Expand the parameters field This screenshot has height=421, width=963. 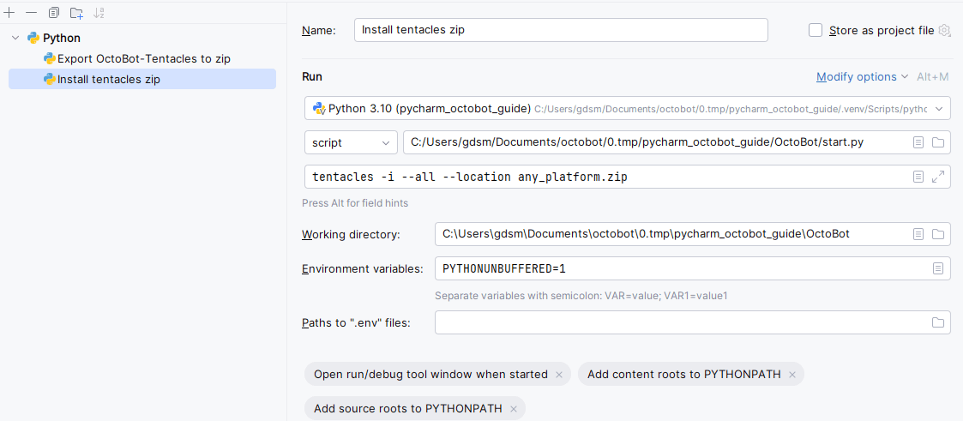coord(938,177)
